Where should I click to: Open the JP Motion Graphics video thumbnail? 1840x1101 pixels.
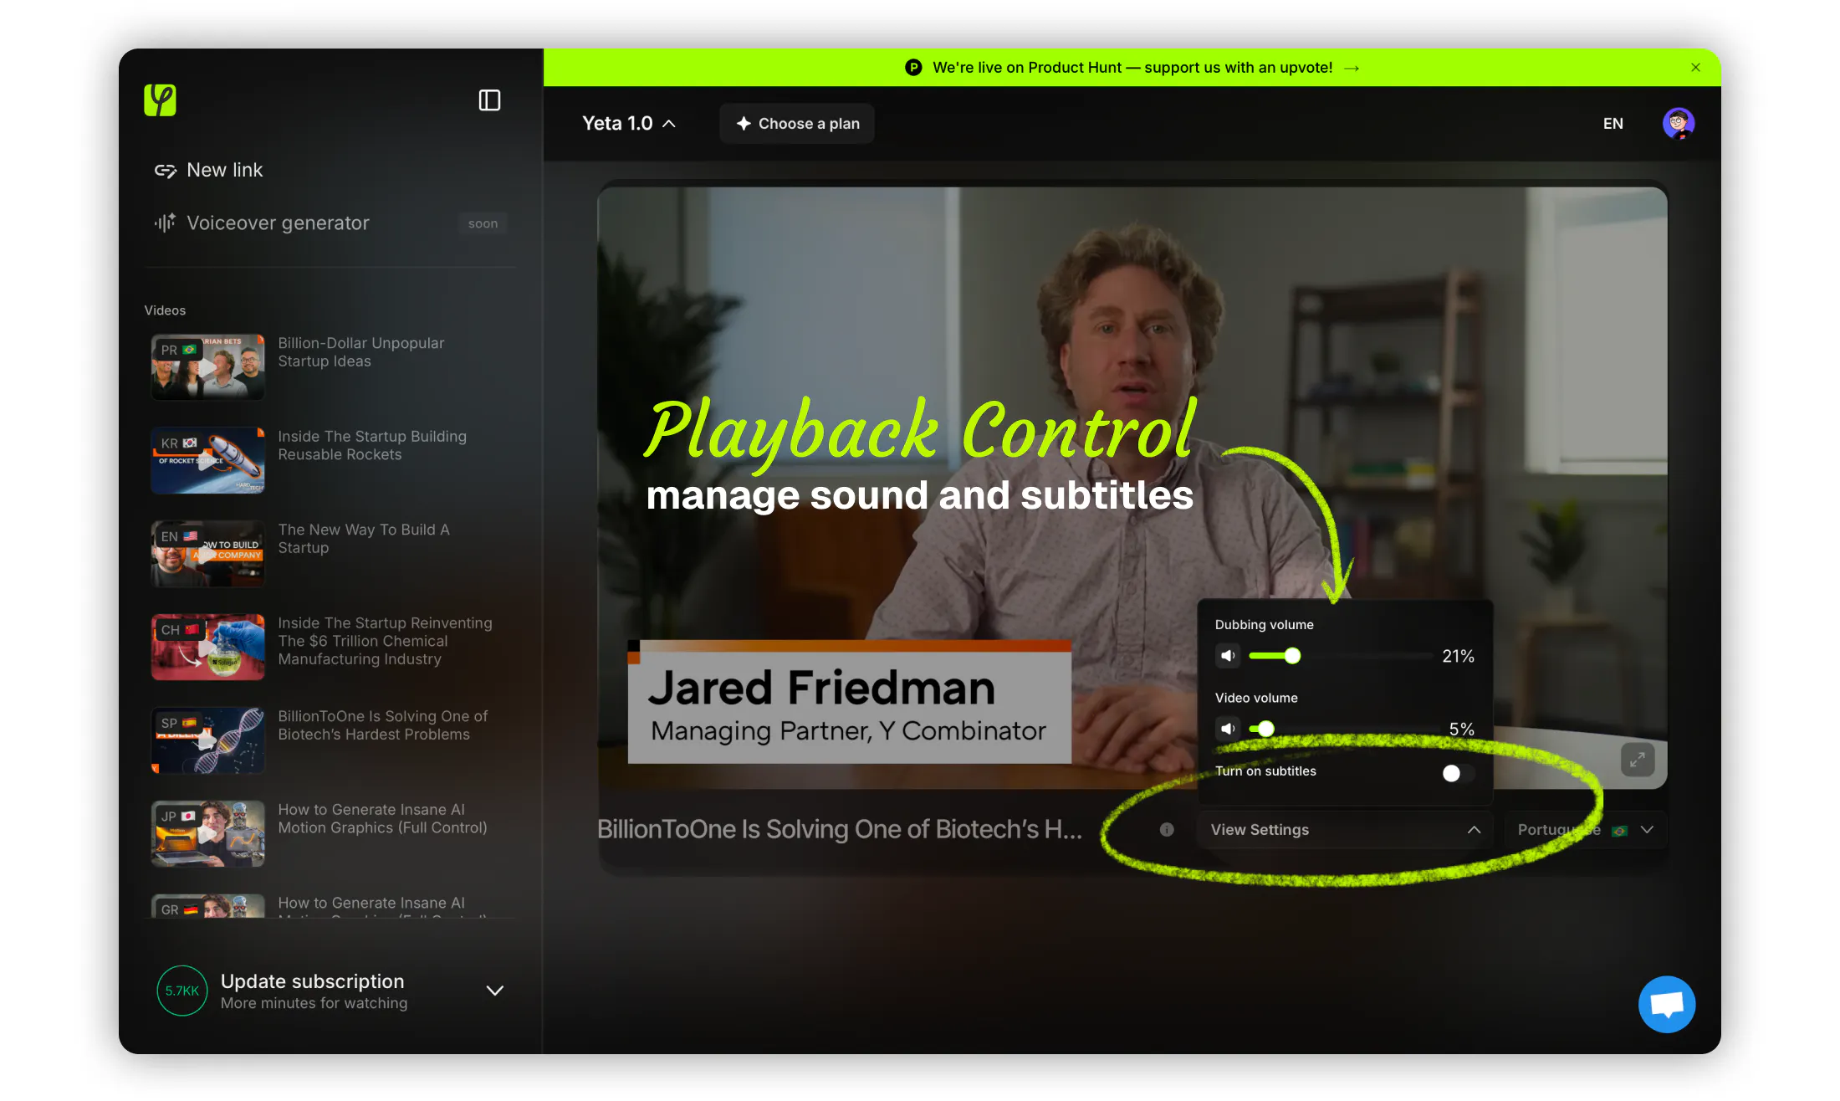[x=207, y=833]
